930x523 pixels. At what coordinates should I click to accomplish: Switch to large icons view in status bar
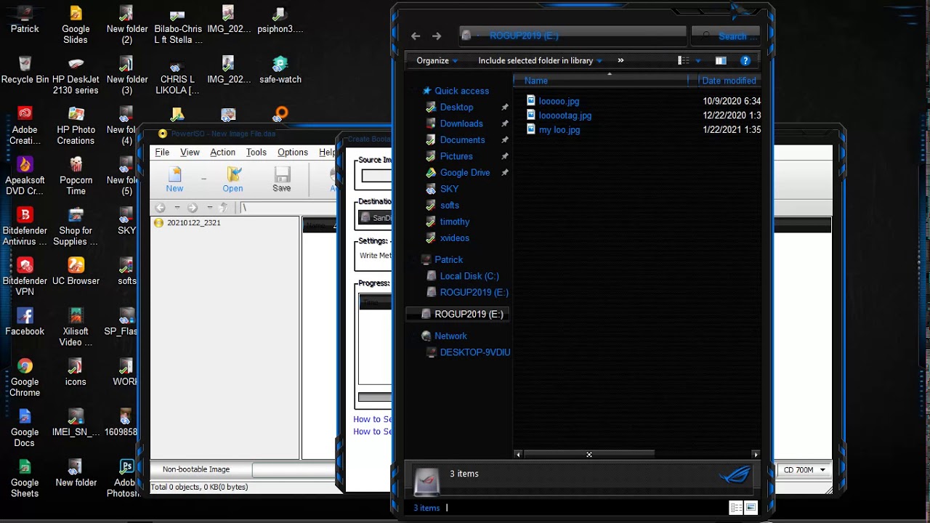pos(751,508)
